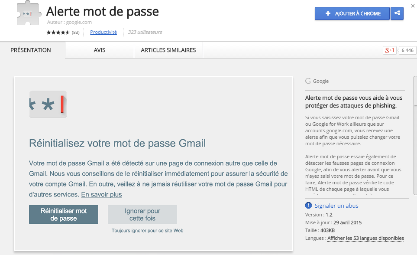The image size is (417, 255).
Task: Expand Afficher les 53 langues disponibles
Action: [365, 238]
